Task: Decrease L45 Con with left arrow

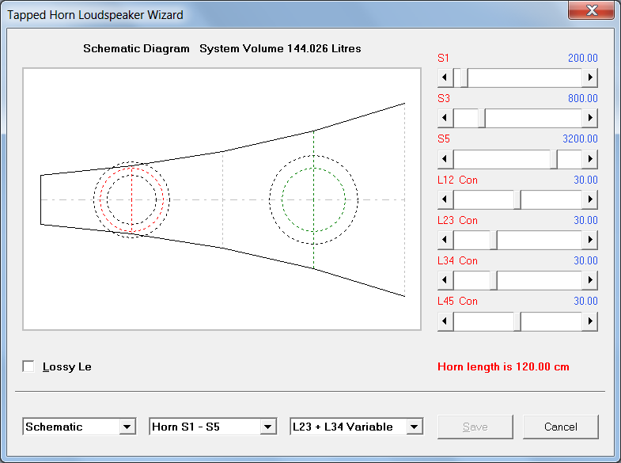Action: (445, 321)
